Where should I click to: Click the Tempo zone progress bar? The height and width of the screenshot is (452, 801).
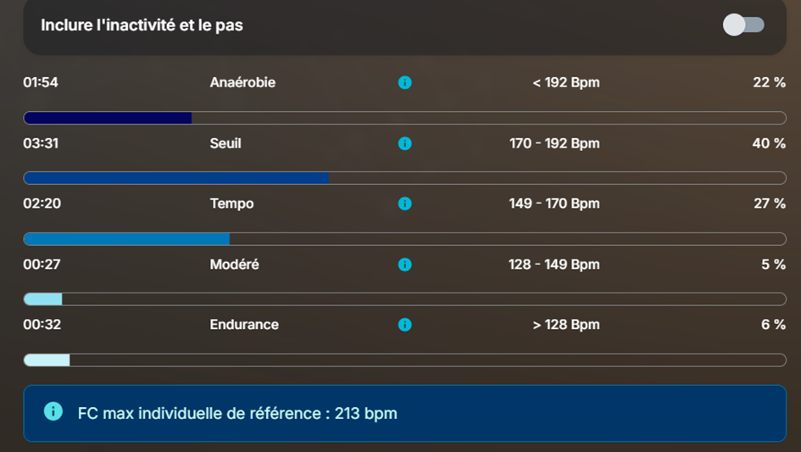(404, 239)
